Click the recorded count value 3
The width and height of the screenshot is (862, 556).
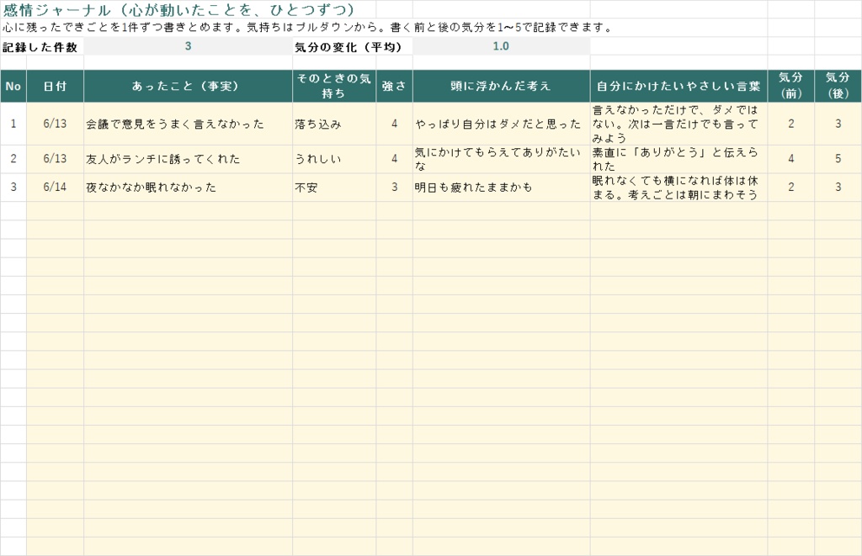[x=188, y=47]
